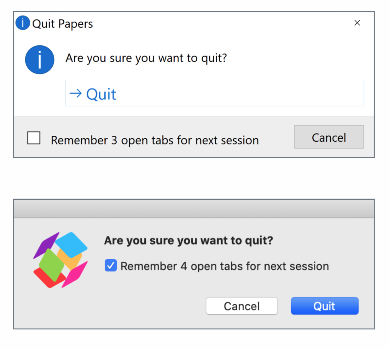Screen dimensions: 389x349
Task: Click the small info icon beside Quit Papers title
Action: tap(23, 23)
